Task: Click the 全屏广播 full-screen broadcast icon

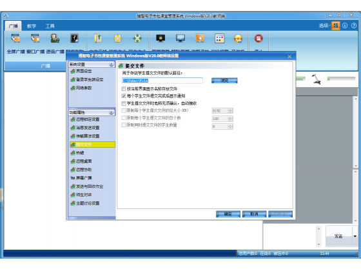Action: point(15,38)
